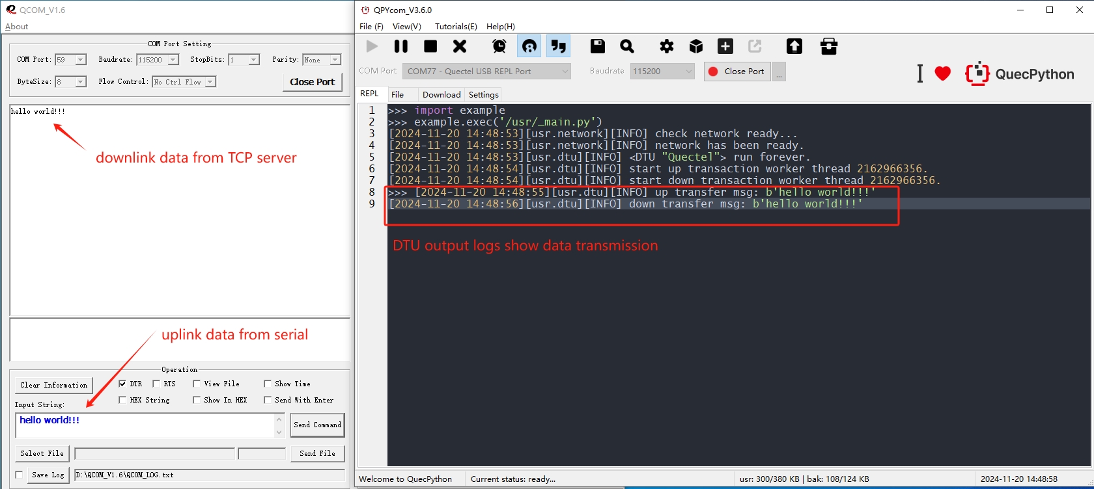Viewport: 1094px width, 489px height.
Task: Click REPL line 'example.exec('/usr/_main.py')'
Action: pos(508,122)
